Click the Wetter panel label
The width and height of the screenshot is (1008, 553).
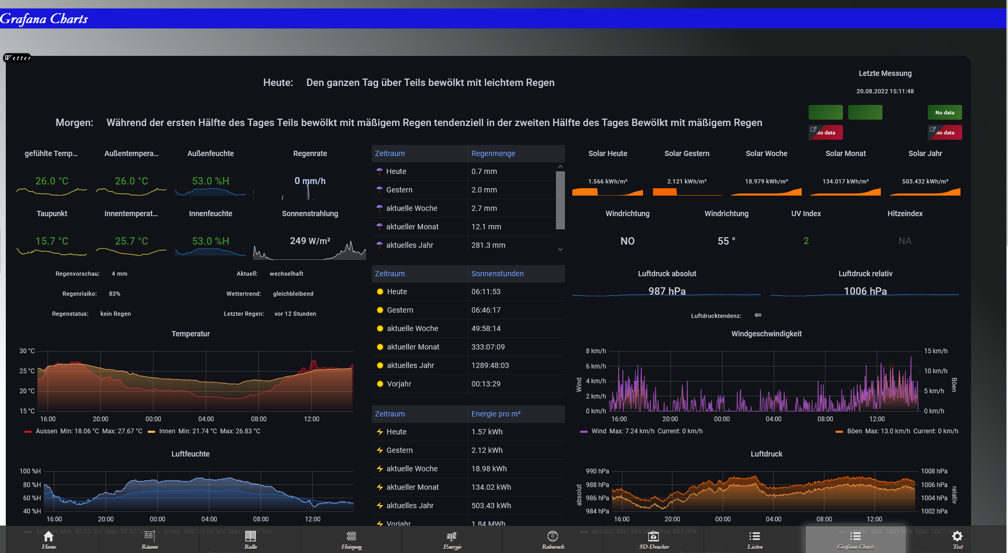(17, 58)
